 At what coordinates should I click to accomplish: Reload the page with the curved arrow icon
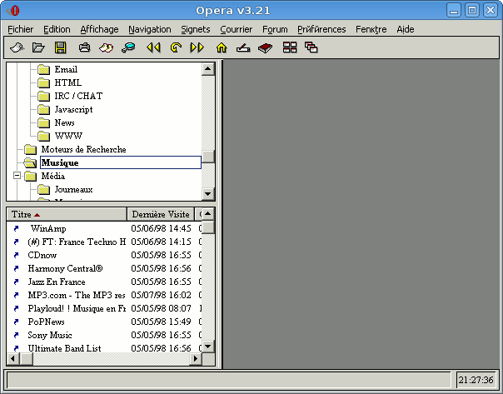[176, 47]
